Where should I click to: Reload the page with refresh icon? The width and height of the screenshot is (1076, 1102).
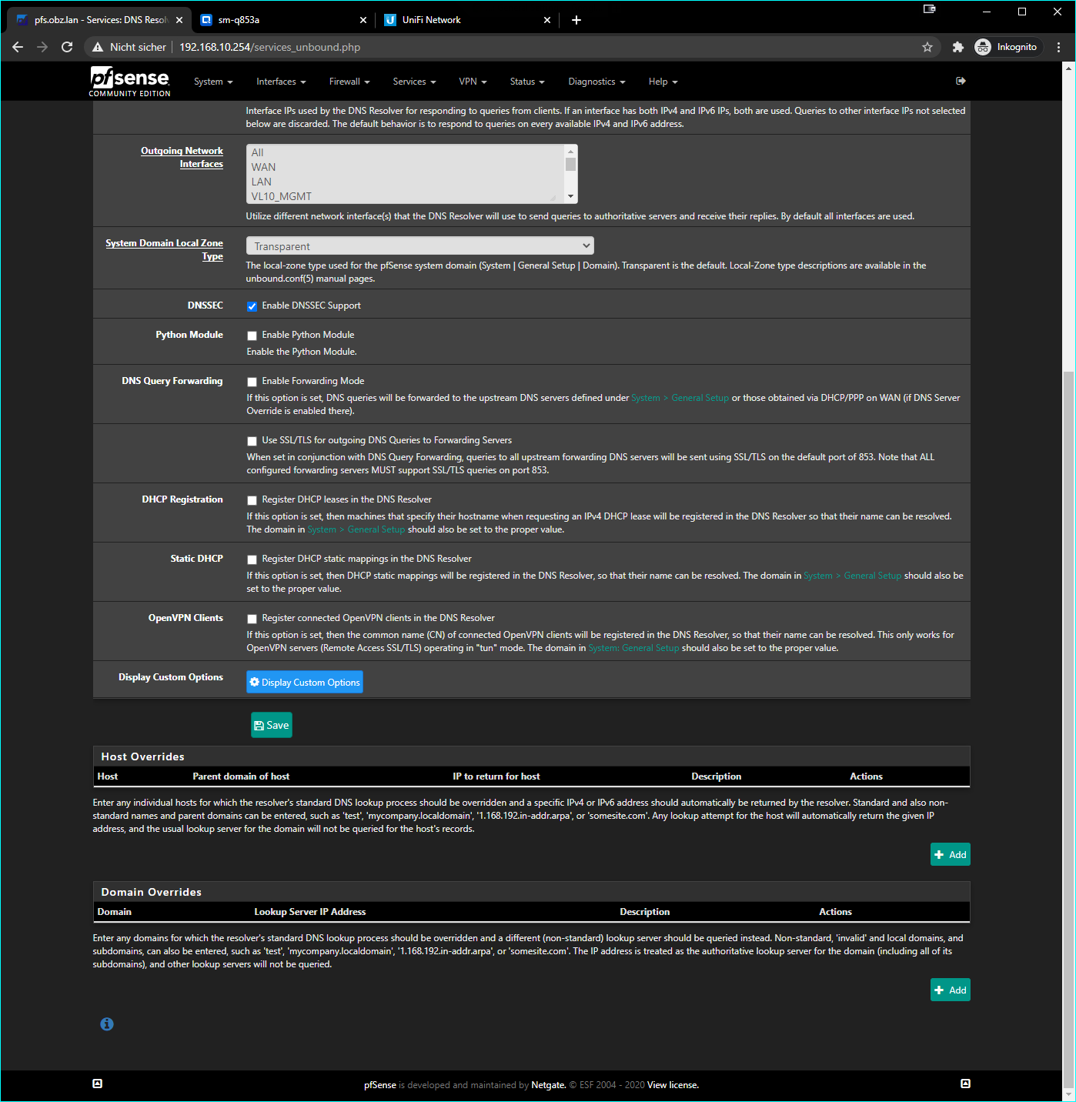click(x=67, y=47)
